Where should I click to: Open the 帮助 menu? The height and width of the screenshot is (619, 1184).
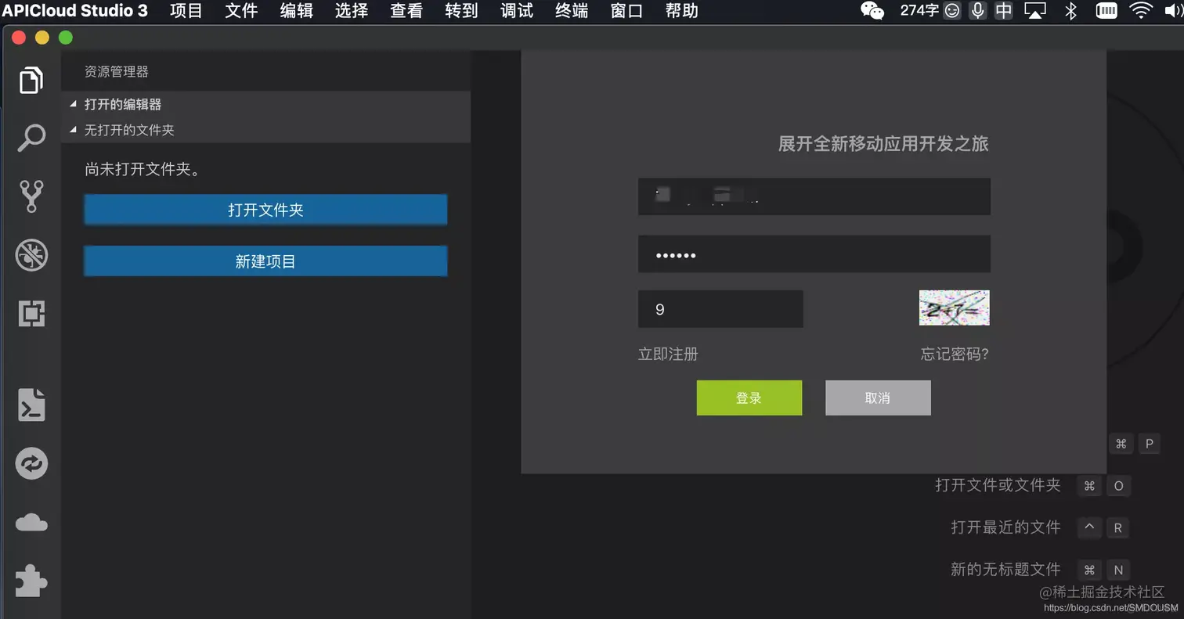681,11
